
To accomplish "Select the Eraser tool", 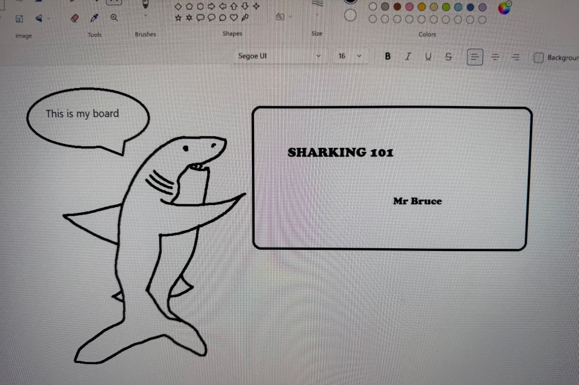I will click(x=75, y=17).
